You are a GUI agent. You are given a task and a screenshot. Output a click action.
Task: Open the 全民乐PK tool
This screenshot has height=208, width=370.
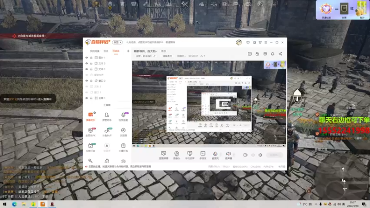tap(90, 132)
